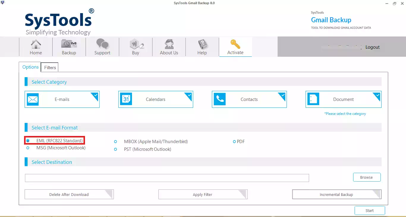
Task: Select the EML (RFC822 Standard) radio option
Action: coord(28,140)
